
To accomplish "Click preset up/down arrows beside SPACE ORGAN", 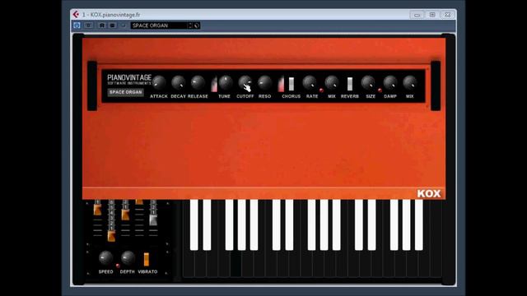I will tap(190, 25).
